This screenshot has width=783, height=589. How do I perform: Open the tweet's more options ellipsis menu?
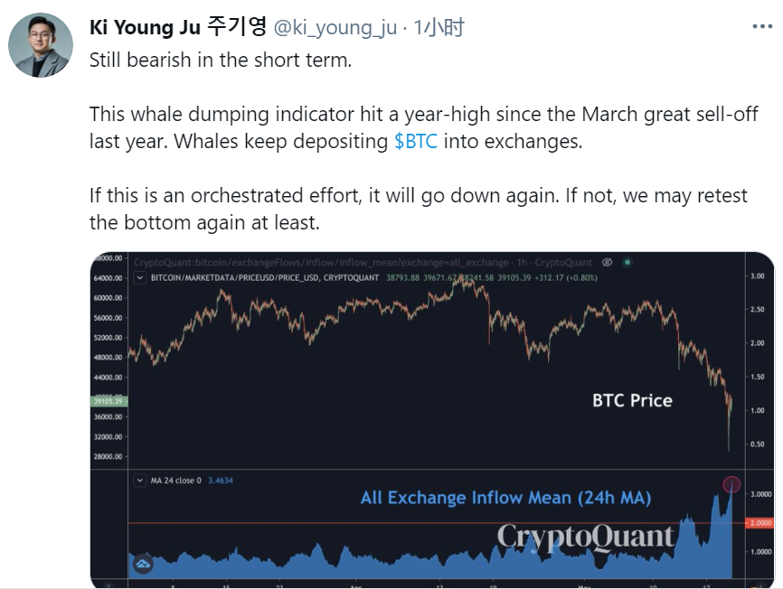pos(762,26)
